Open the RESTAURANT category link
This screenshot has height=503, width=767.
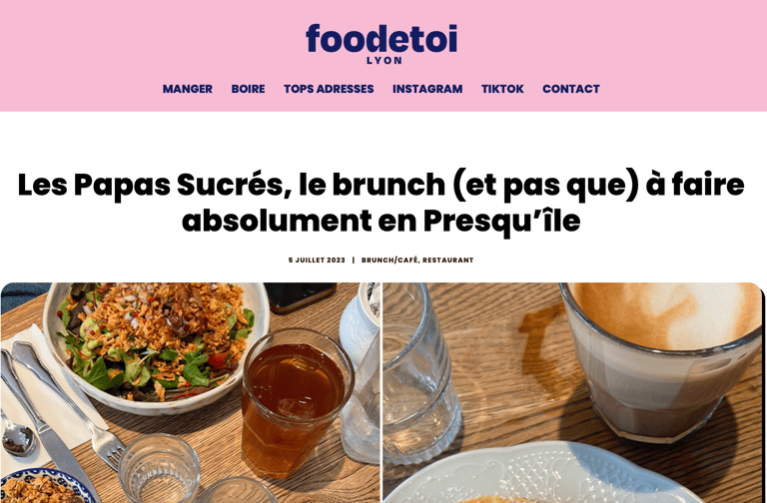point(448,260)
